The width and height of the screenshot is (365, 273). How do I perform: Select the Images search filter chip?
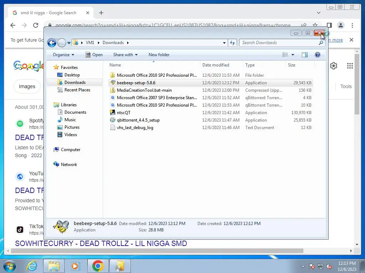(27, 86)
